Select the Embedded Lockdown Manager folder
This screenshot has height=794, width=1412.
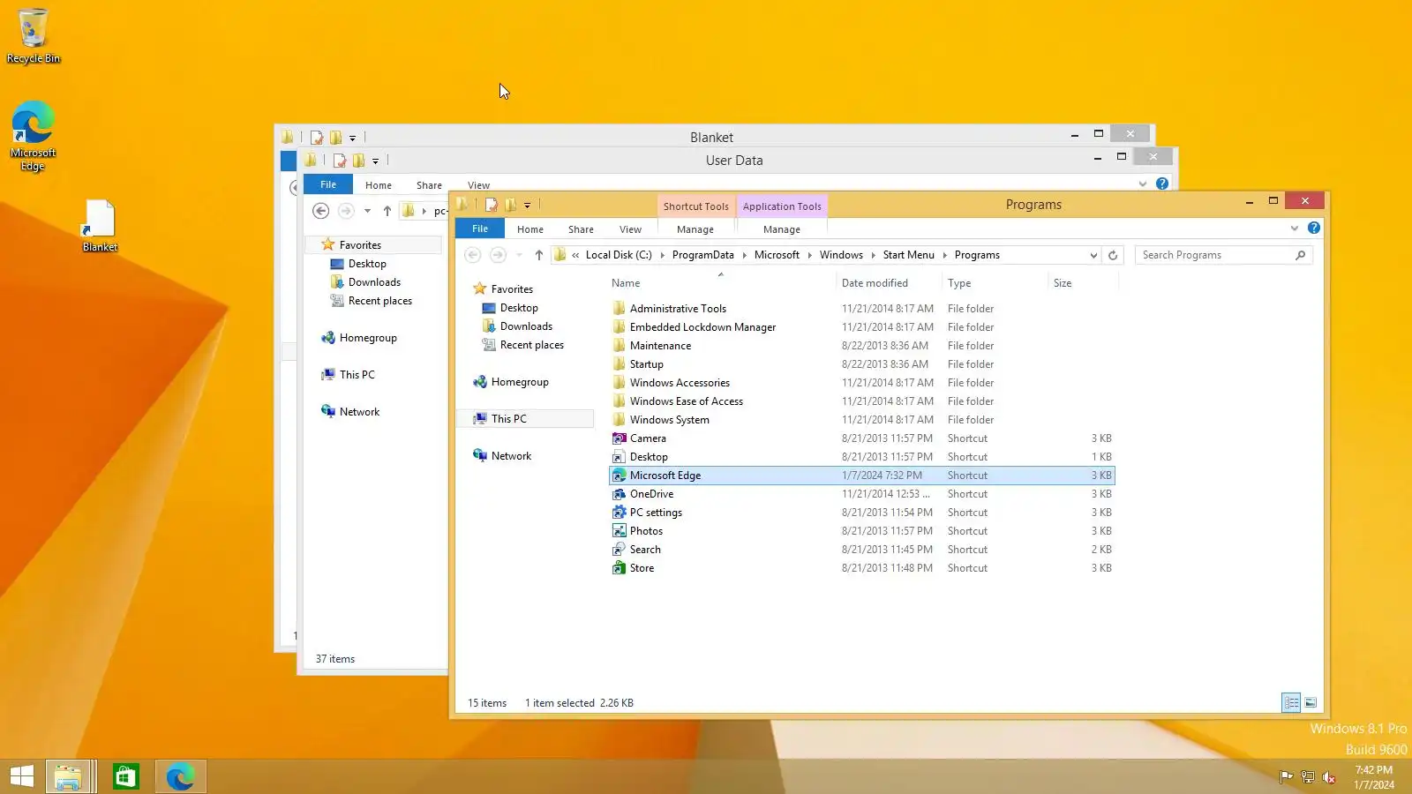coord(702,327)
